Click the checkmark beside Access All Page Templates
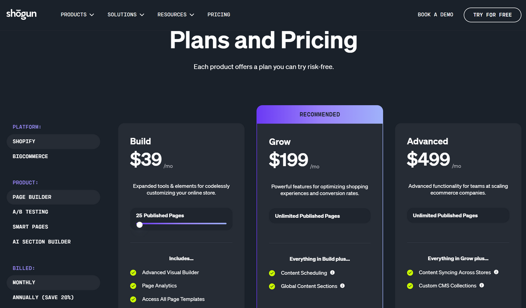Screen dimensions: 526x308 [x=133, y=299]
